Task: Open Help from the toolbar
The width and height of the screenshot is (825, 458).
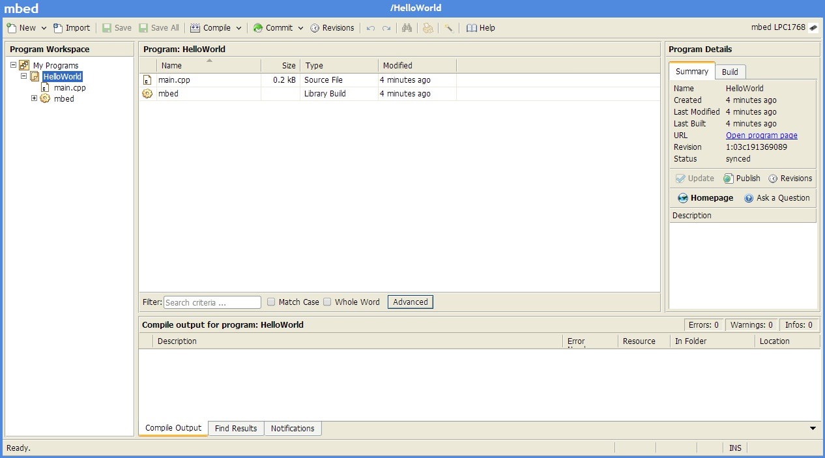Action: pos(481,28)
